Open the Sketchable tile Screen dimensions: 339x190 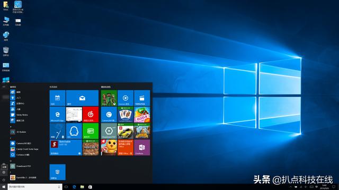tap(66, 147)
